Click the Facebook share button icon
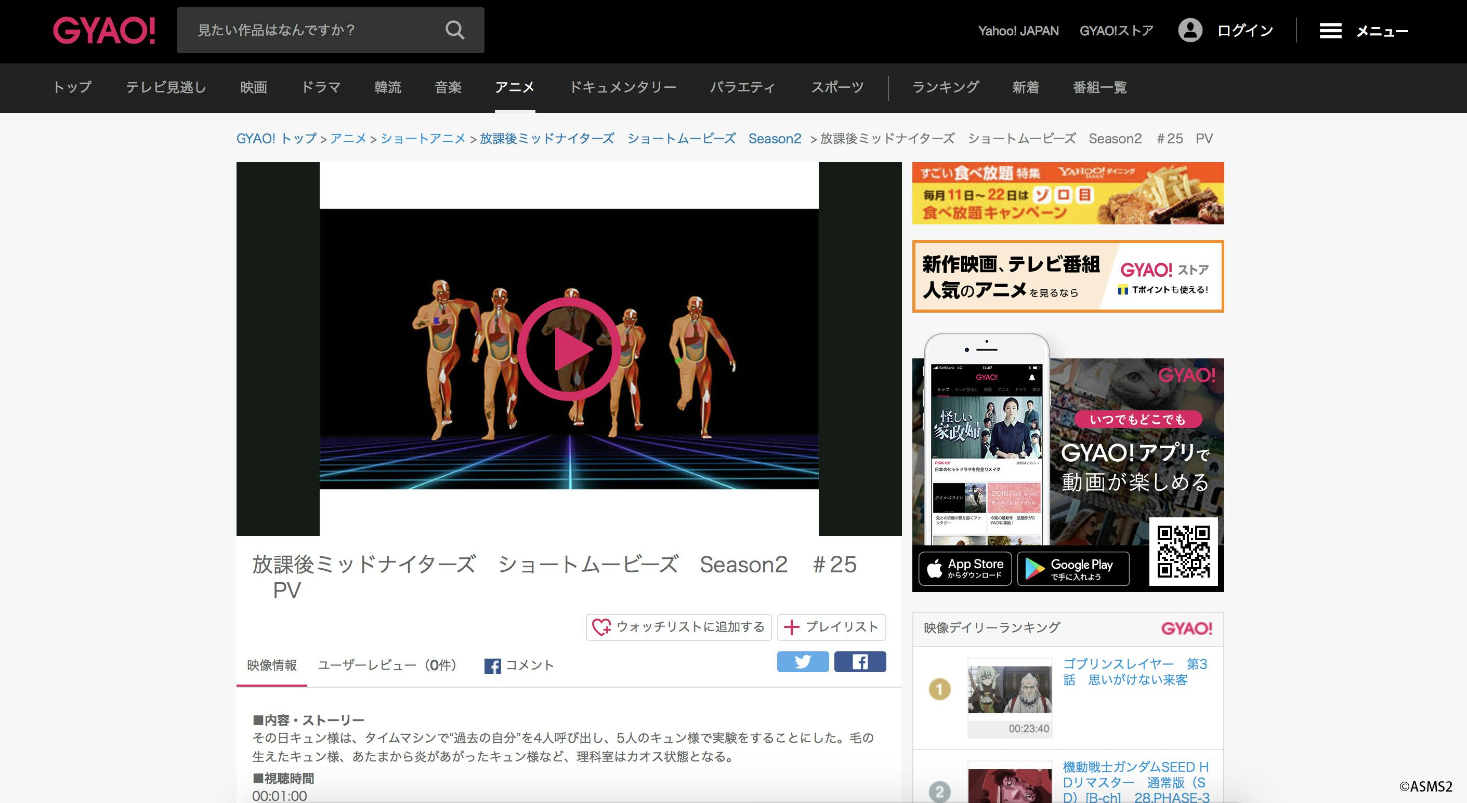 859,661
